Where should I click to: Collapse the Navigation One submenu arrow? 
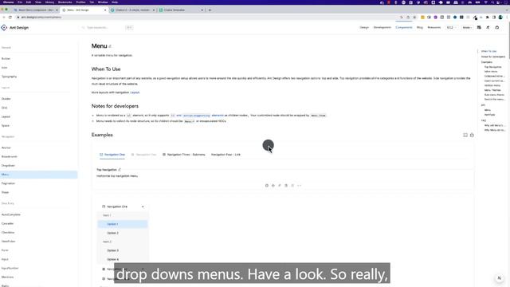coord(143,206)
